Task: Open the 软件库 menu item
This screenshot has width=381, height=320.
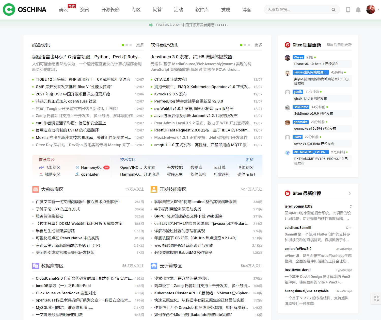Action: [202, 10]
